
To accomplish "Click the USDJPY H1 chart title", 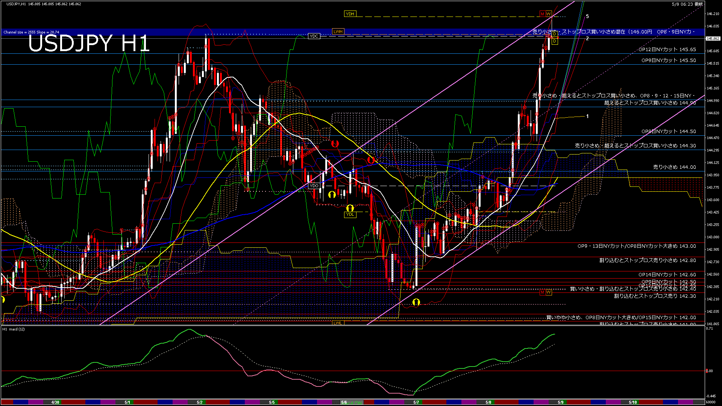I will pos(89,43).
